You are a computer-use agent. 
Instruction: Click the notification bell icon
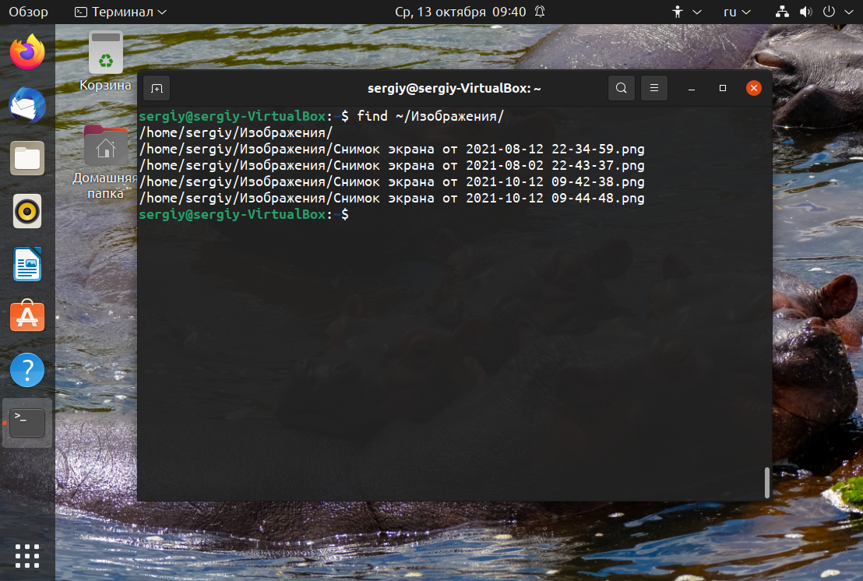[540, 12]
